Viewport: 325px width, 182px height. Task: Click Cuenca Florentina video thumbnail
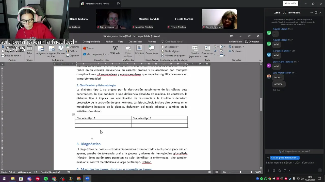(219, 19)
